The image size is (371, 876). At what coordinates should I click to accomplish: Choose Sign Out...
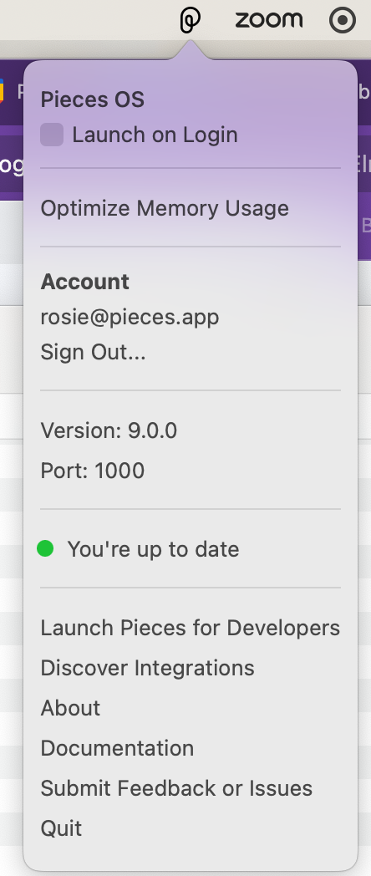click(94, 352)
